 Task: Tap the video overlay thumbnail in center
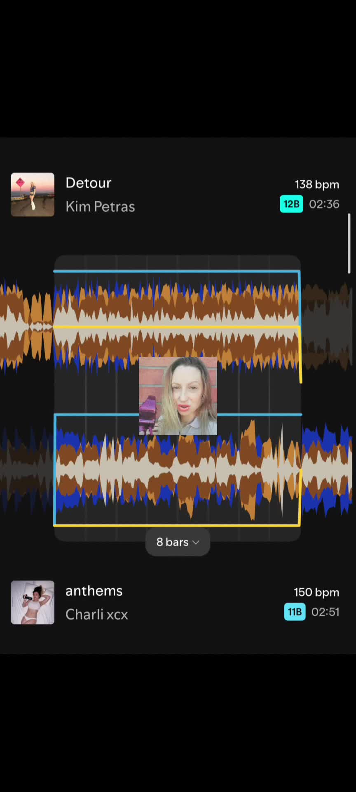(x=178, y=396)
